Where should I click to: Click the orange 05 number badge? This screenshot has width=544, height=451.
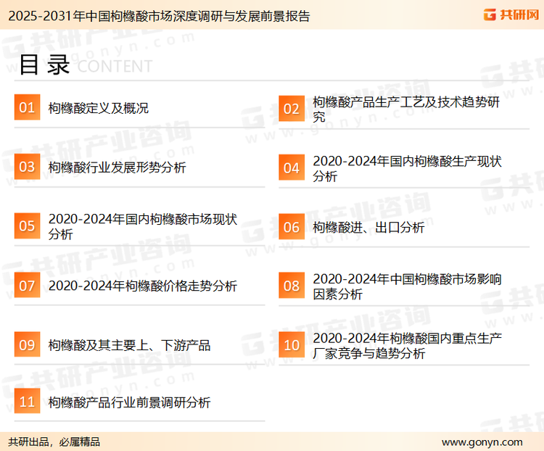(x=27, y=225)
